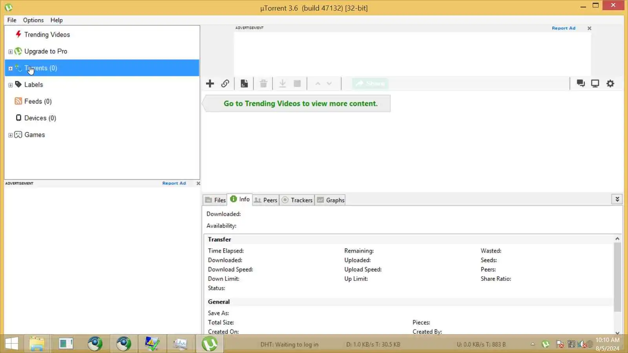Click the uTorrent logo in title bar

[x=9, y=7]
